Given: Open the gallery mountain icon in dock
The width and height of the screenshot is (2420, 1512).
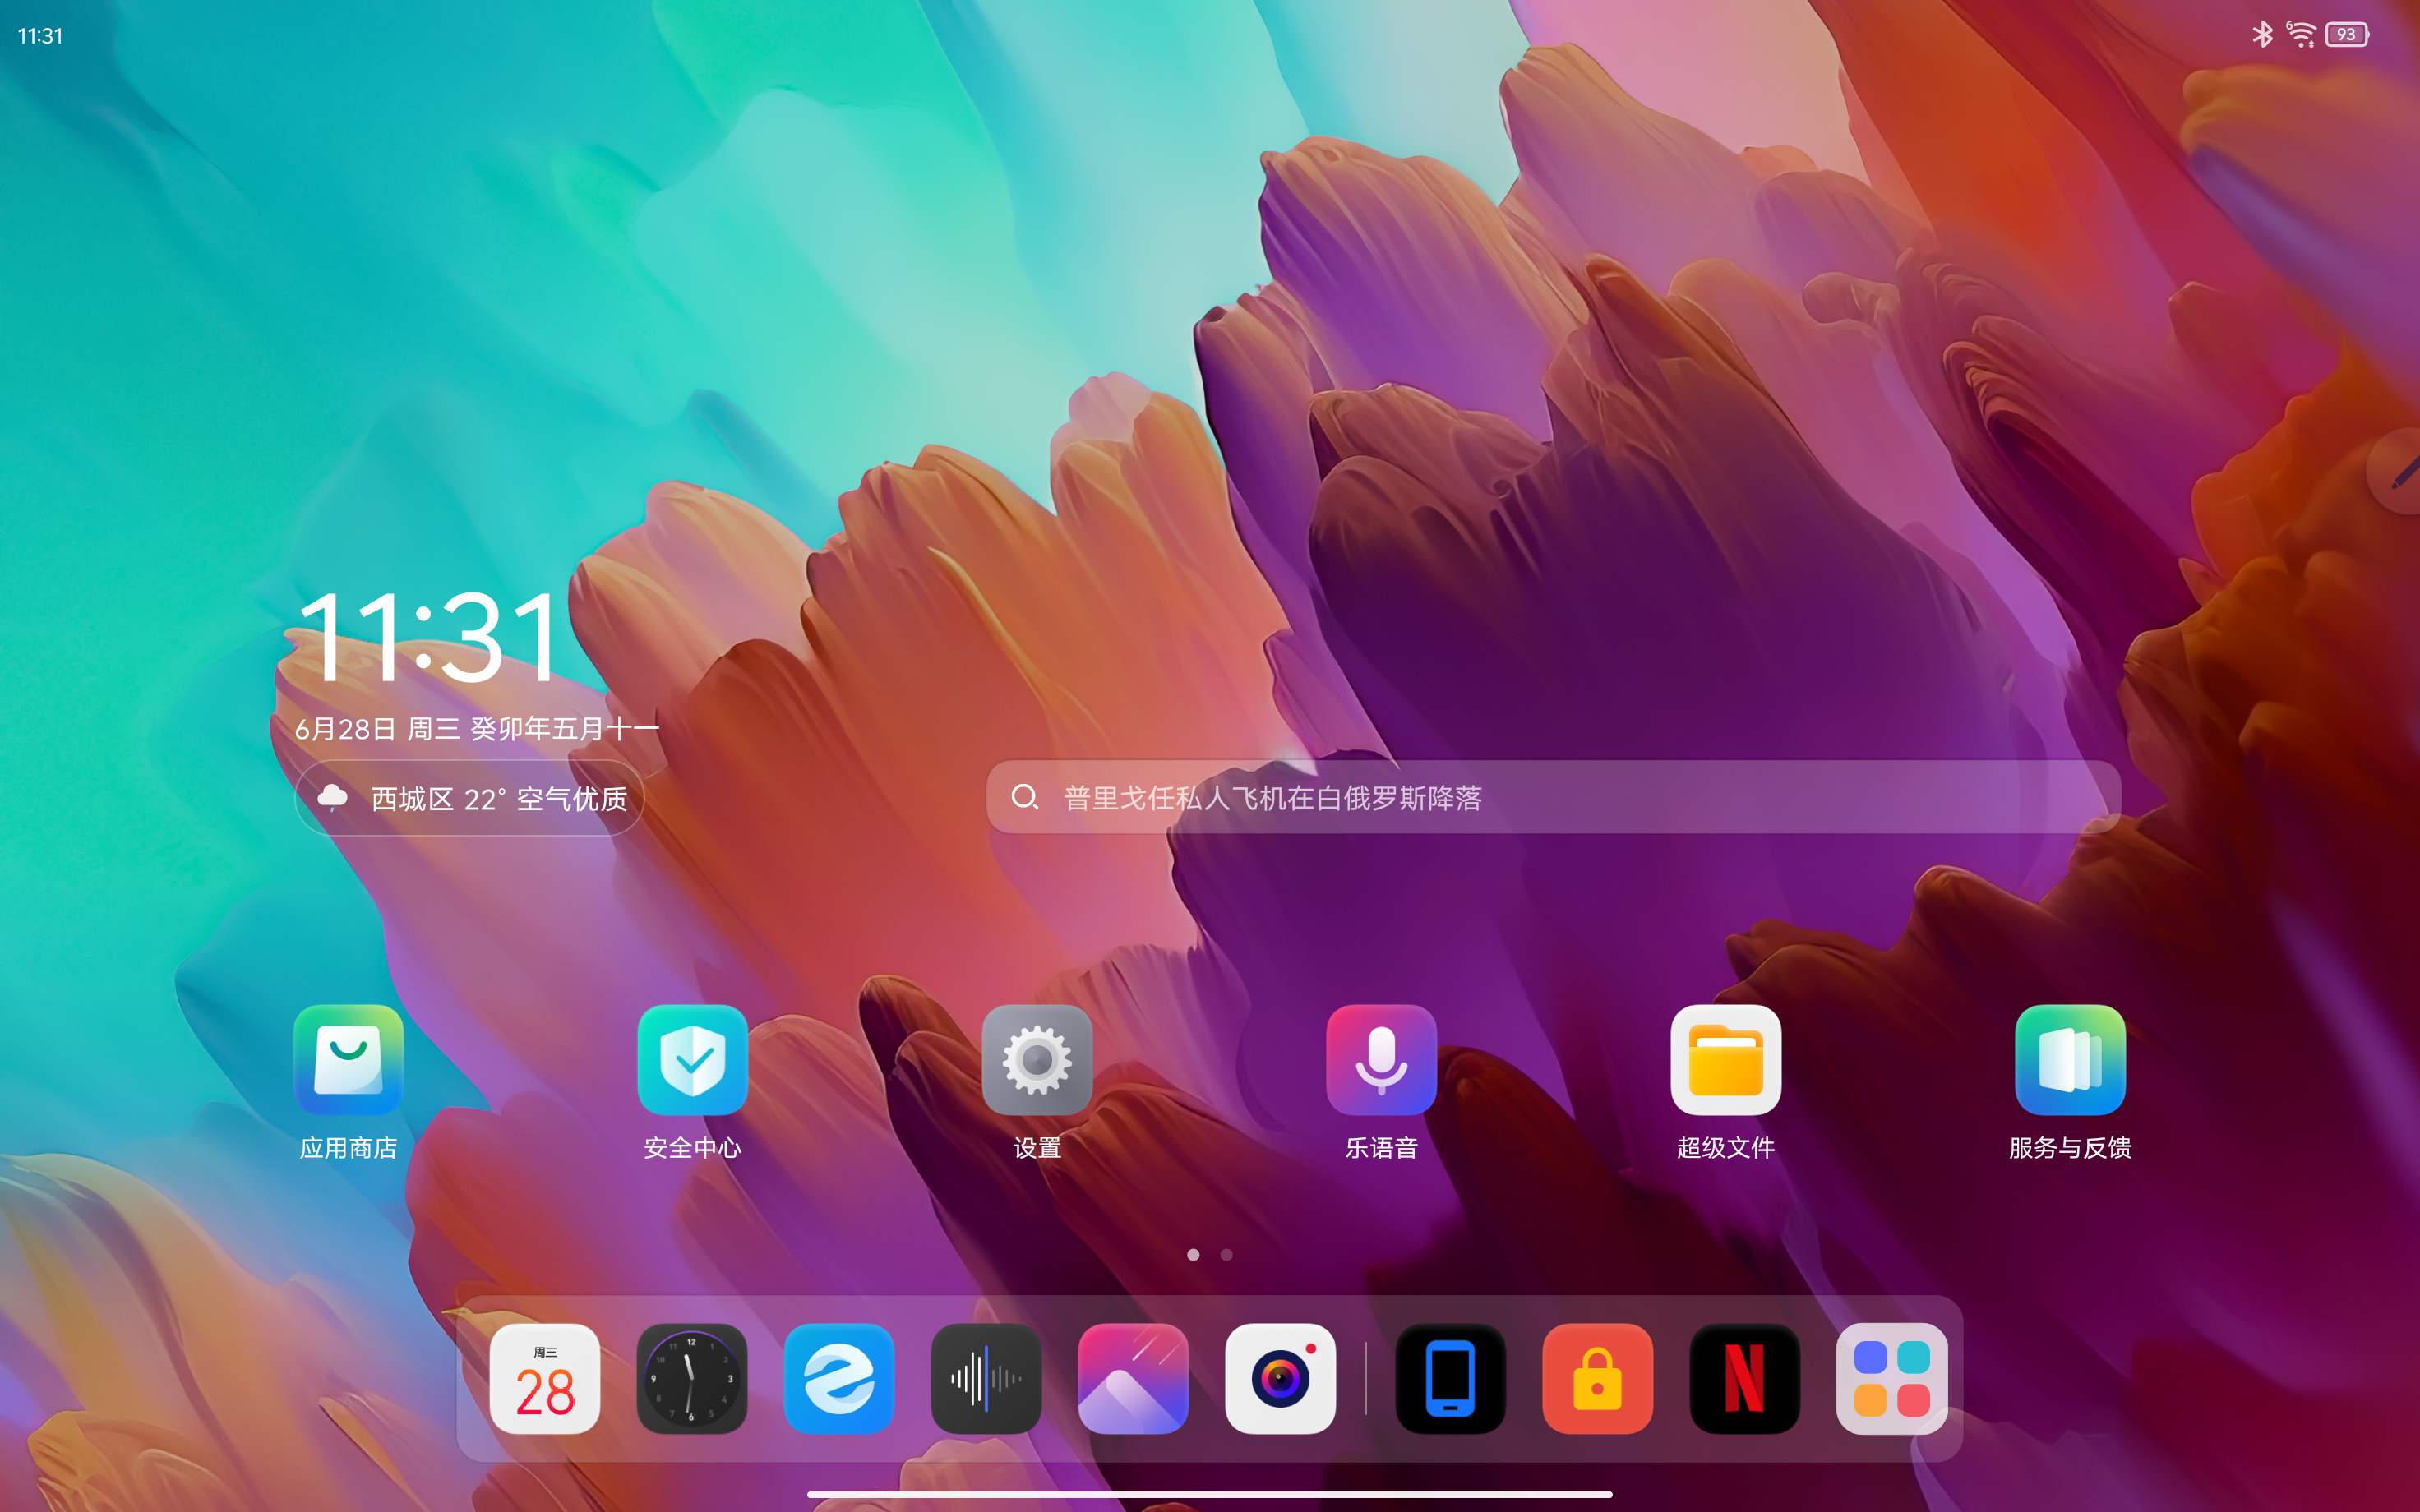Looking at the screenshot, I should pos(1133,1379).
